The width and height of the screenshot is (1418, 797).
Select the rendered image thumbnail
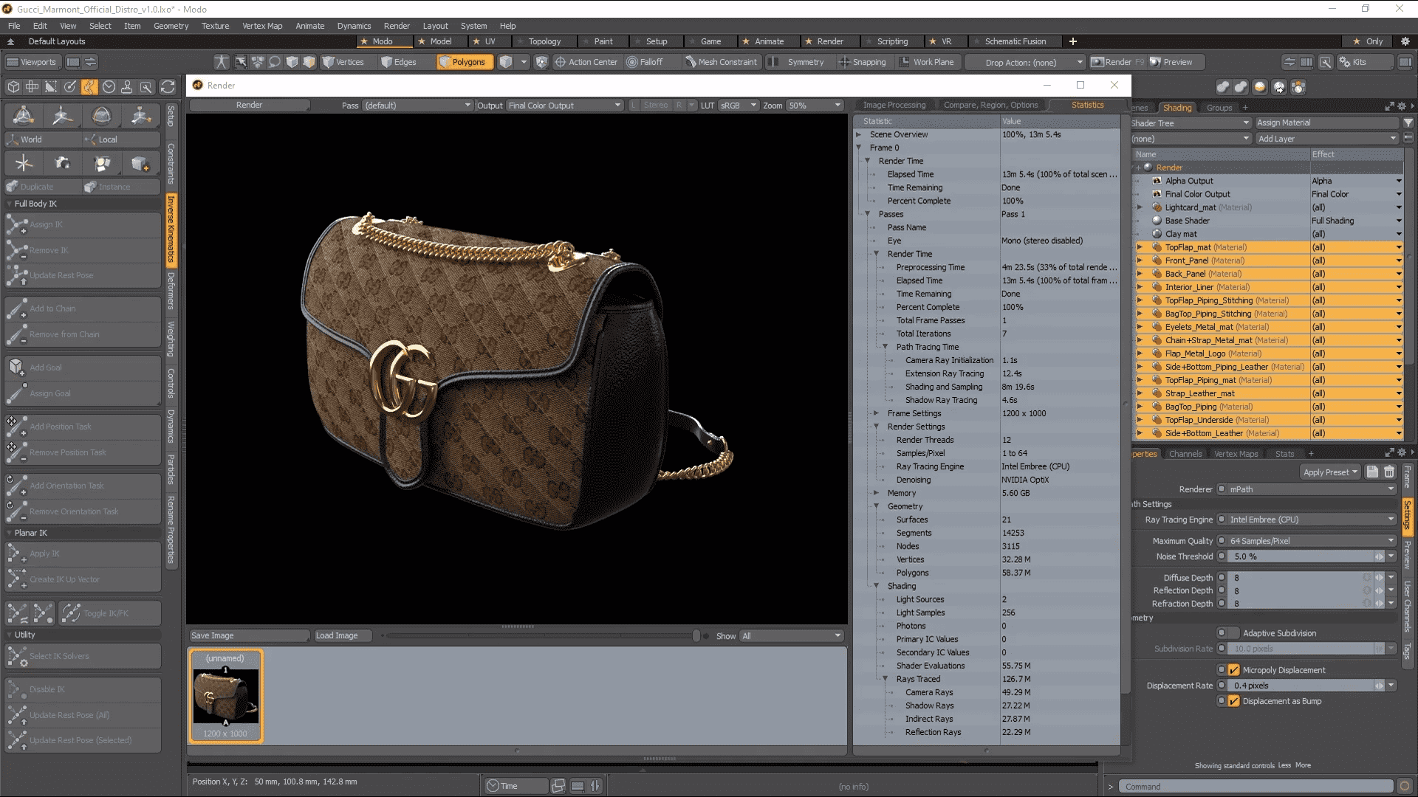pos(226,695)
